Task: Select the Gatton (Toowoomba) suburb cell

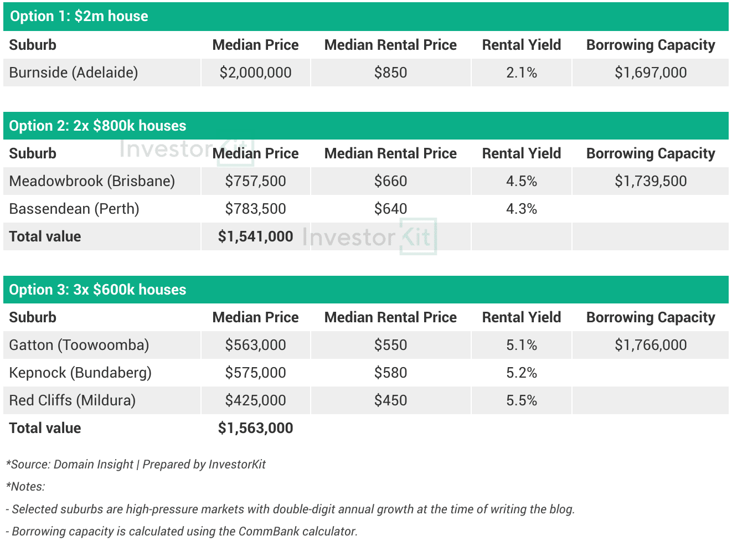Action: tap(79, 345)
